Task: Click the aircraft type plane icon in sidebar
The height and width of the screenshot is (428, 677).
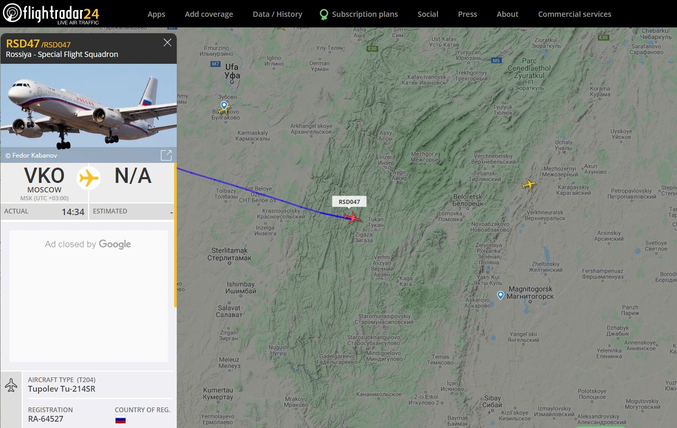Action: [x=11, y=385]
